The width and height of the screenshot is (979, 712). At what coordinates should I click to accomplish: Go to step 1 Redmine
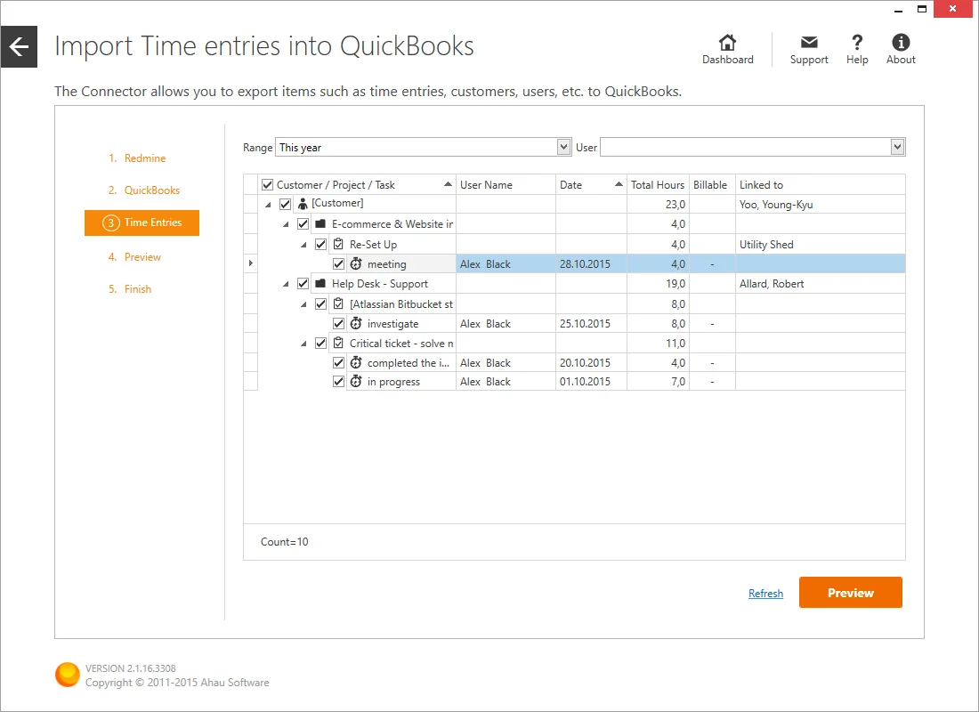pyautogui.click(x=137, y=158)
